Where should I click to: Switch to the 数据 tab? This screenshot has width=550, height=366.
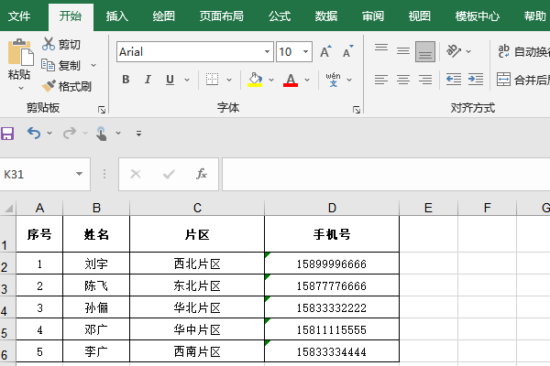(x=325, y=16)
